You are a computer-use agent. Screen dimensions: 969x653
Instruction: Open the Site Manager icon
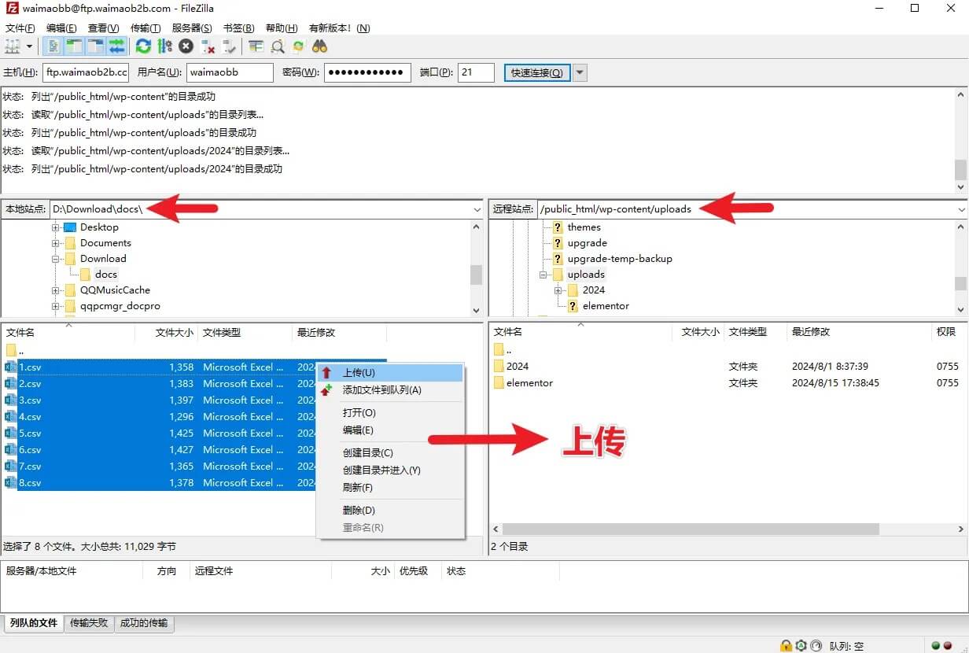click(x=12, y=46)
